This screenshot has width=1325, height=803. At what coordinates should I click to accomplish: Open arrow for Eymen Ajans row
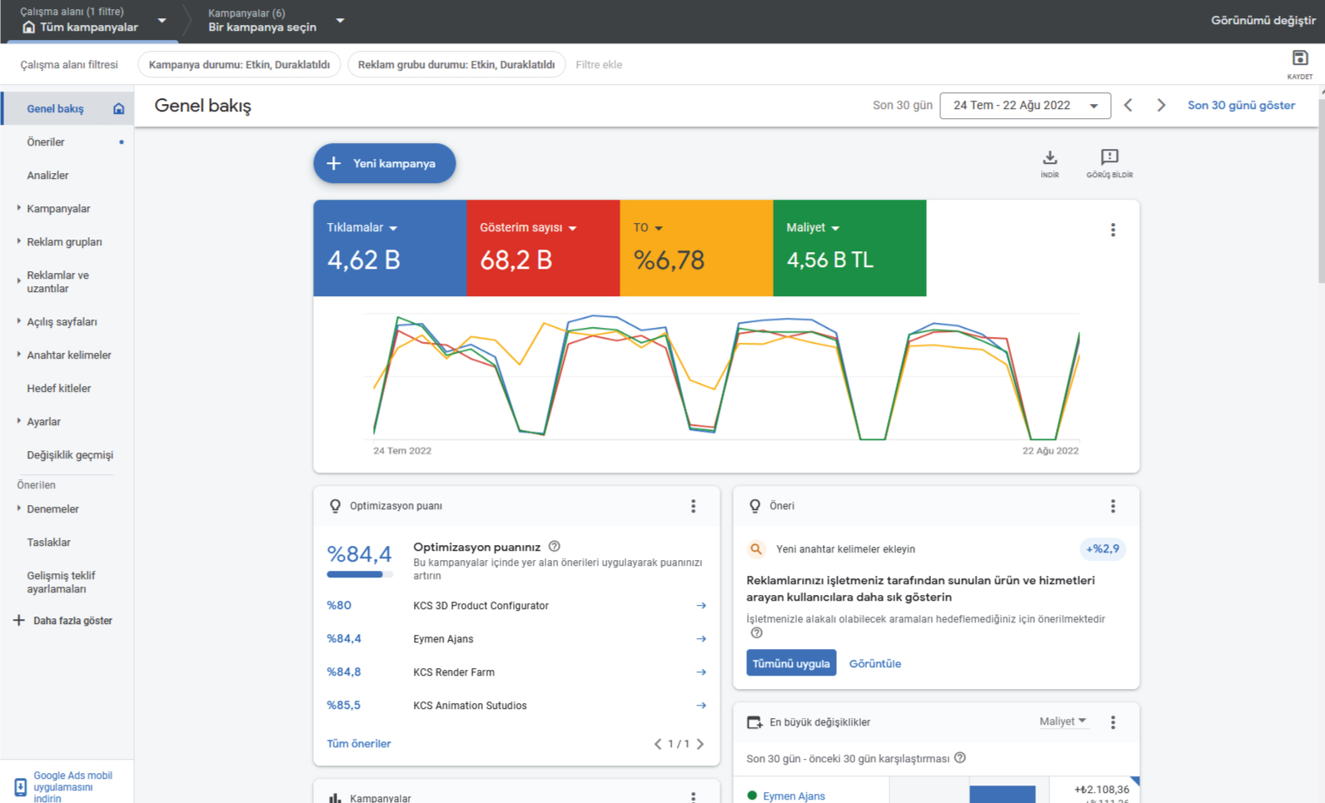click(x=701, y=639)
